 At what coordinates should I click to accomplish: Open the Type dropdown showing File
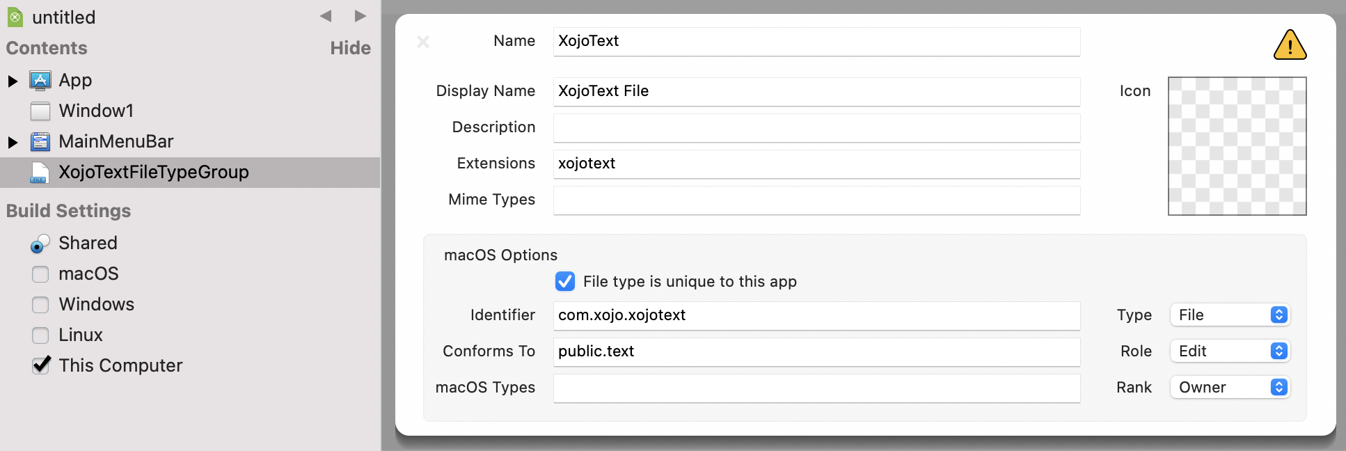point(1230,315)
